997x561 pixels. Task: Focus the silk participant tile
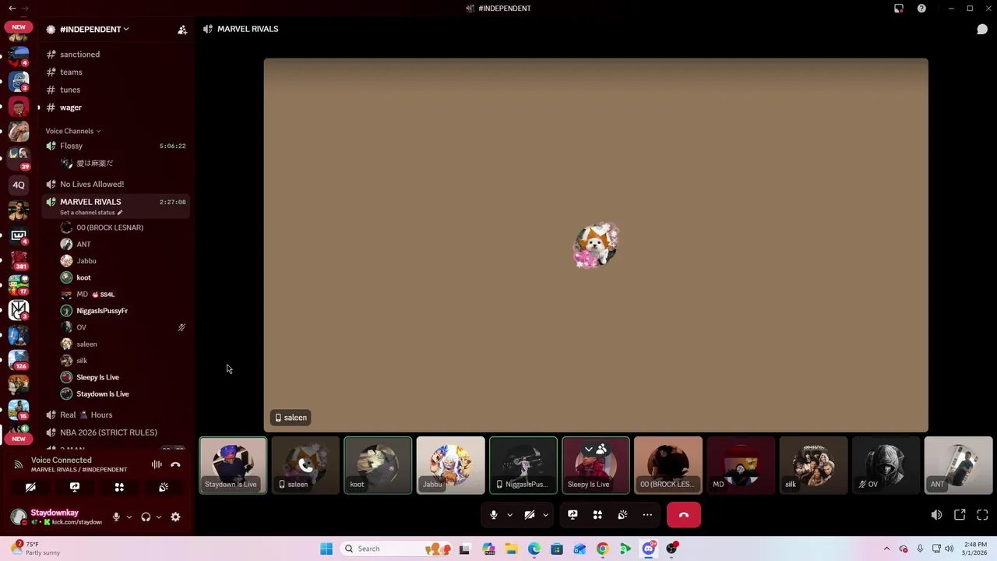(x=813, y=465)
